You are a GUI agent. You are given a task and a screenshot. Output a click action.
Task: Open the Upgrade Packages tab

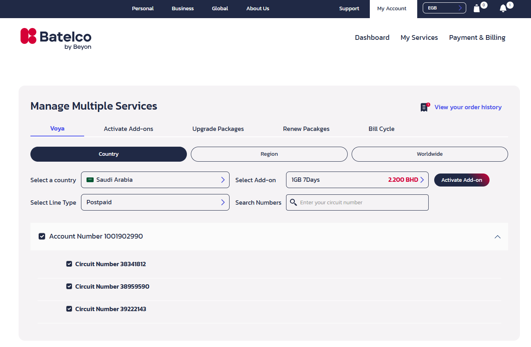coord(218,129)
